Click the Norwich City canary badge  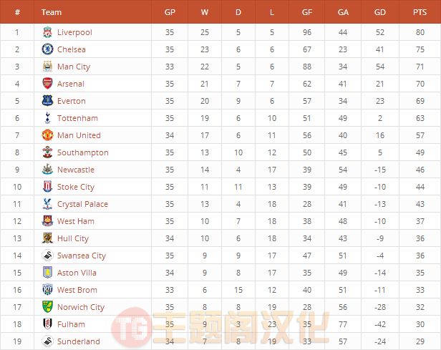point(47,307)
